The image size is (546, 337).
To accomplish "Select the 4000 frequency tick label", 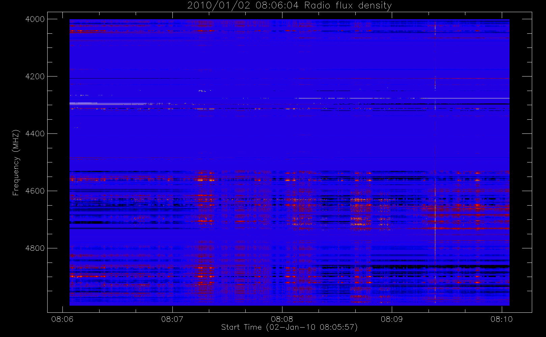I will (x=35, y=19).
